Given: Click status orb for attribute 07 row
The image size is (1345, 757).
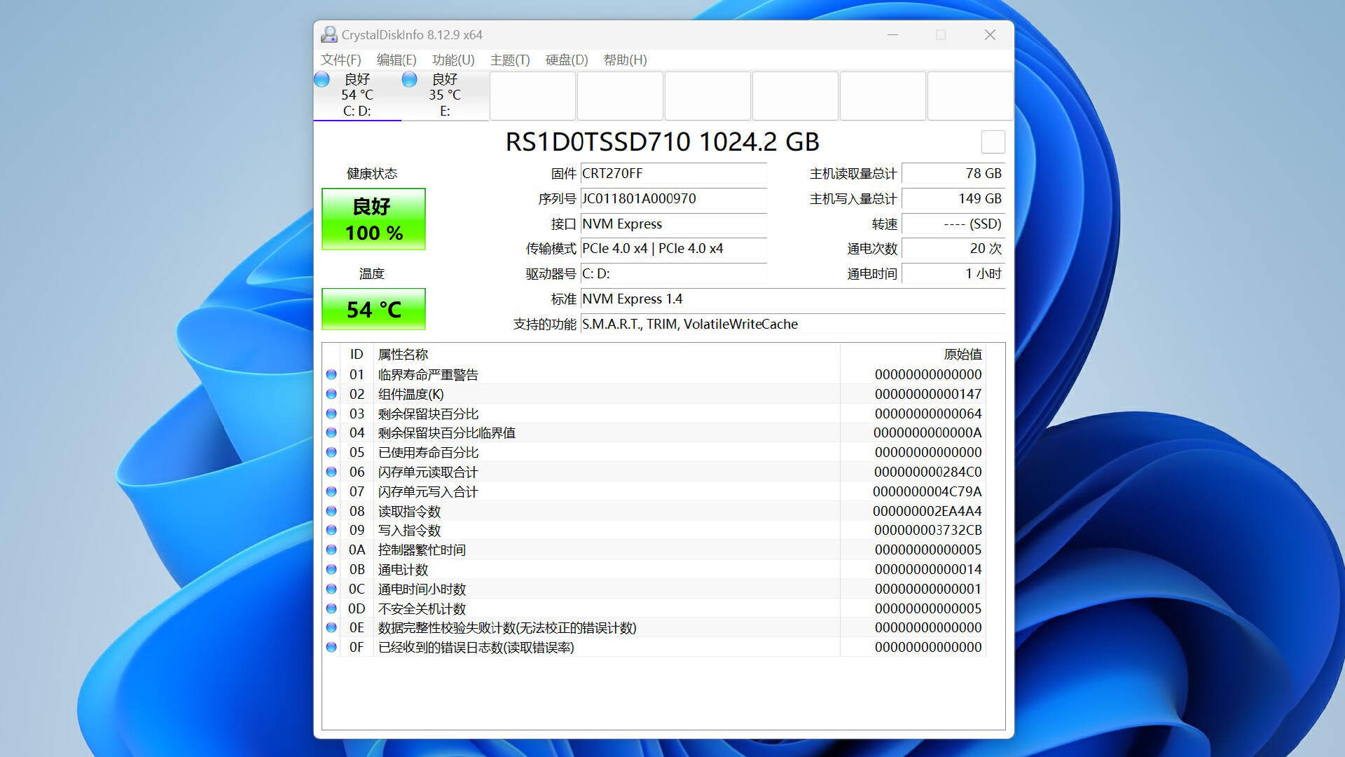Looking at the screenshot, I should click(331, 491).
